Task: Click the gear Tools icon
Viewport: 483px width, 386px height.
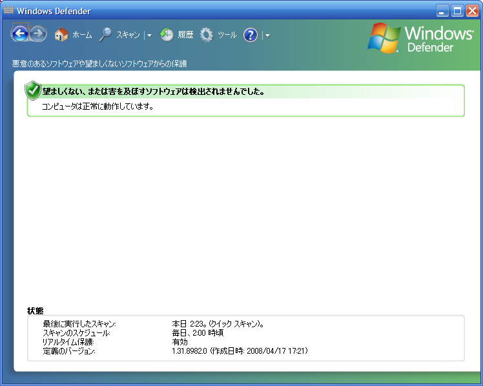Action: (x=206, y=34)
